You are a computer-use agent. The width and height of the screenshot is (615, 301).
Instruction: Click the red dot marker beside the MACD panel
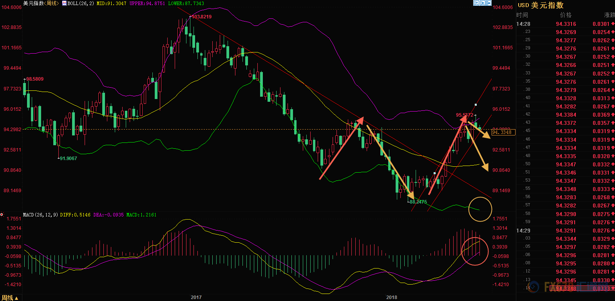(x=2, y=214)
